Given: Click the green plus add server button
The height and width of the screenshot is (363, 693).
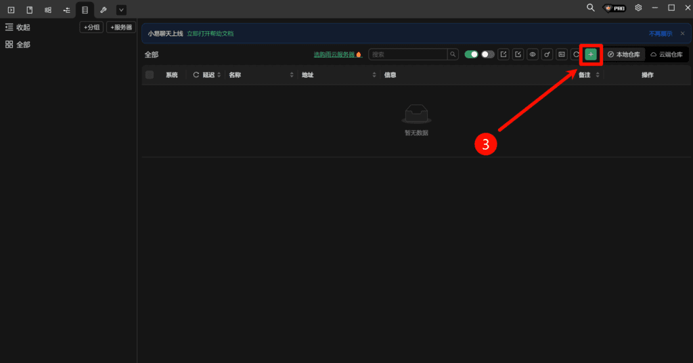Looking at the screenshot, I should pos(591,54).
